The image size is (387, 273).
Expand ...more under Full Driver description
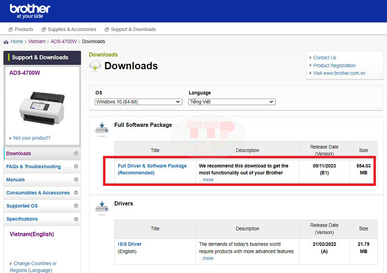(206, 180)
